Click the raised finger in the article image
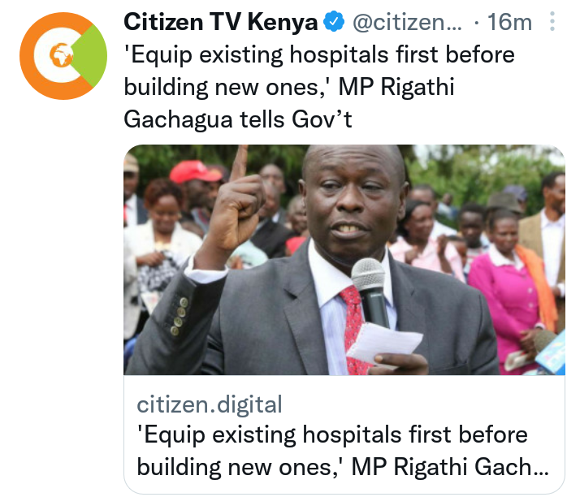 click(239, 162)
